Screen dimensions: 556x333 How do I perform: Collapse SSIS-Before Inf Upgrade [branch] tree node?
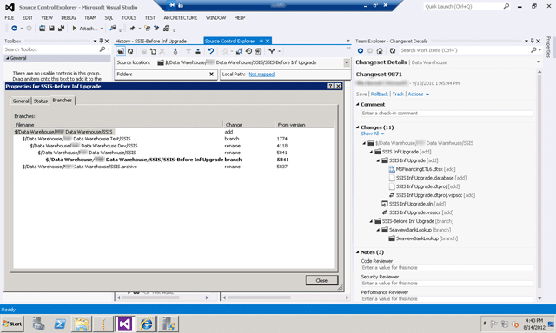[371, 221]
